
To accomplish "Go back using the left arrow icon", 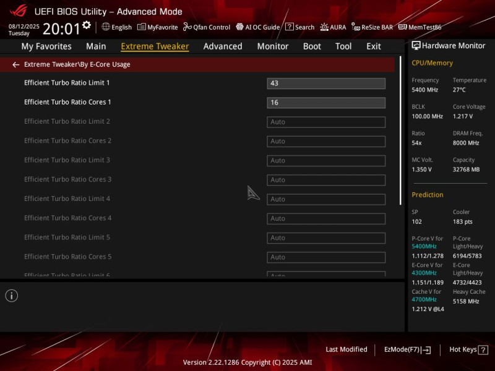I will 16,65.
